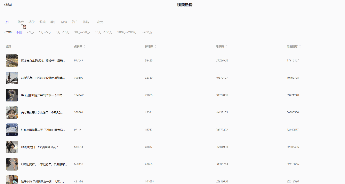The image size is (345, 184).
Task: Click thumbnail of video with 533214 likes
Action: pos(12,147)
